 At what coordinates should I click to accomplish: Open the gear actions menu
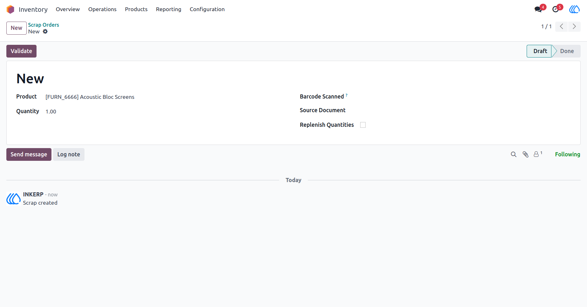click(45, 31)
